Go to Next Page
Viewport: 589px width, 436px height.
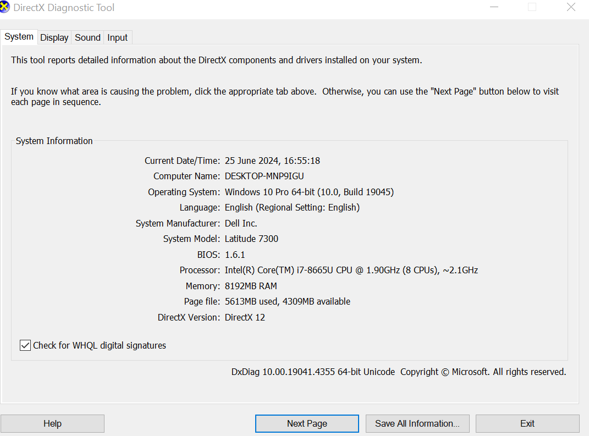[x=307, y=423]
